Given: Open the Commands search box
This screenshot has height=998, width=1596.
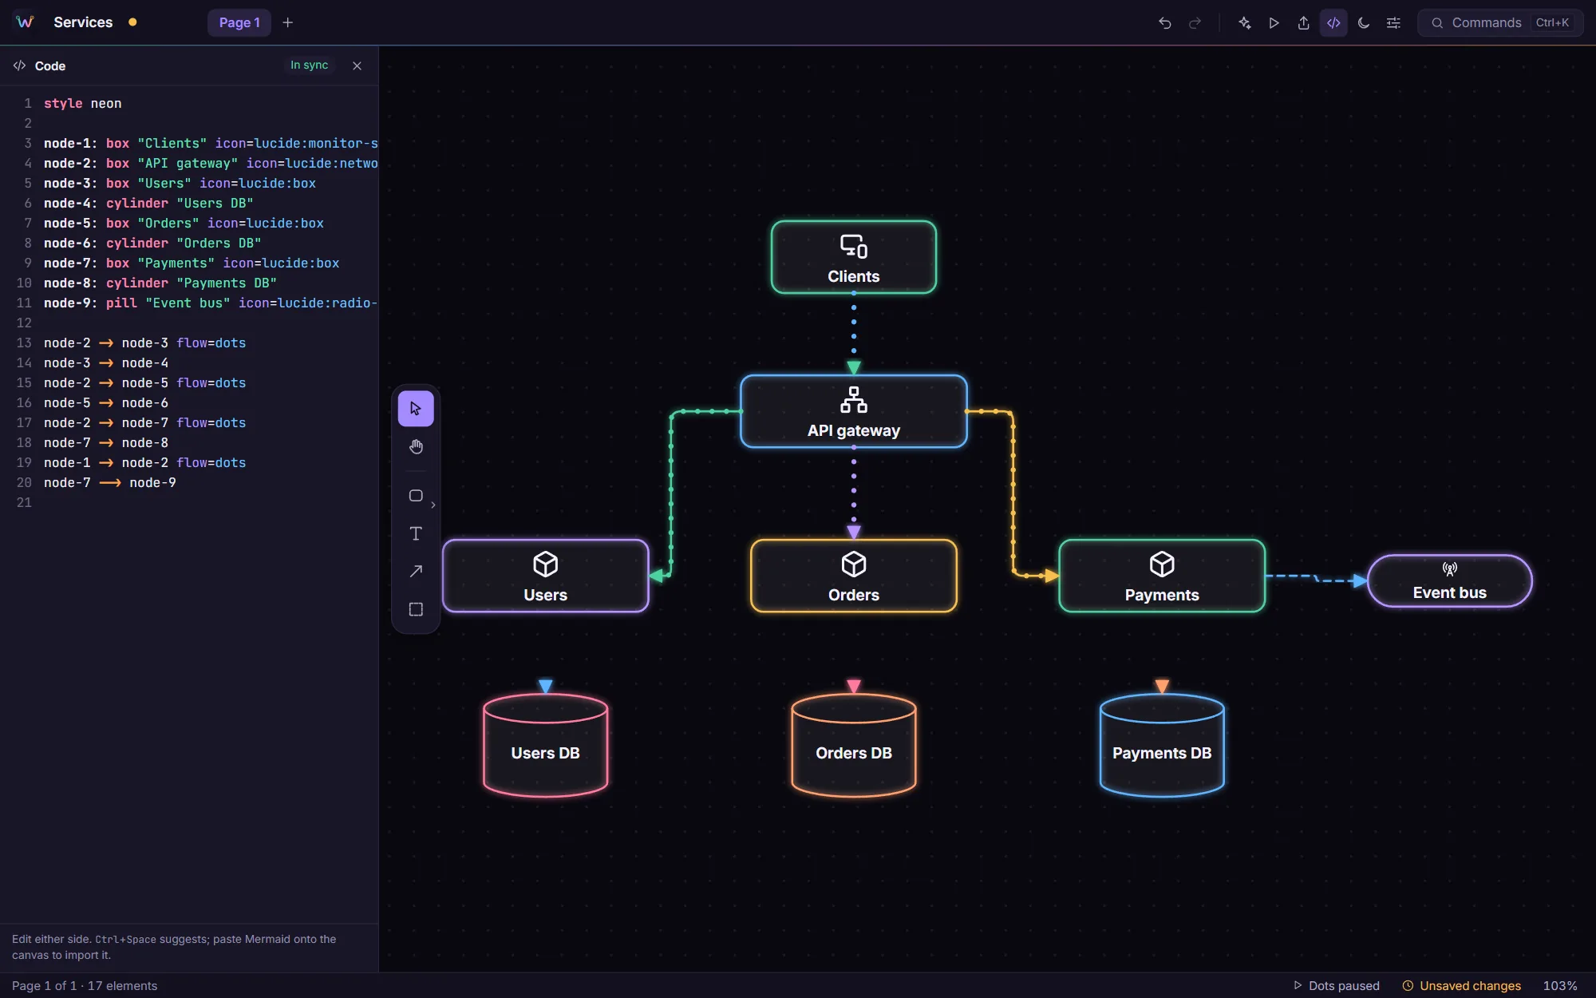Looking at the screenshot, I should (1500, 23).
